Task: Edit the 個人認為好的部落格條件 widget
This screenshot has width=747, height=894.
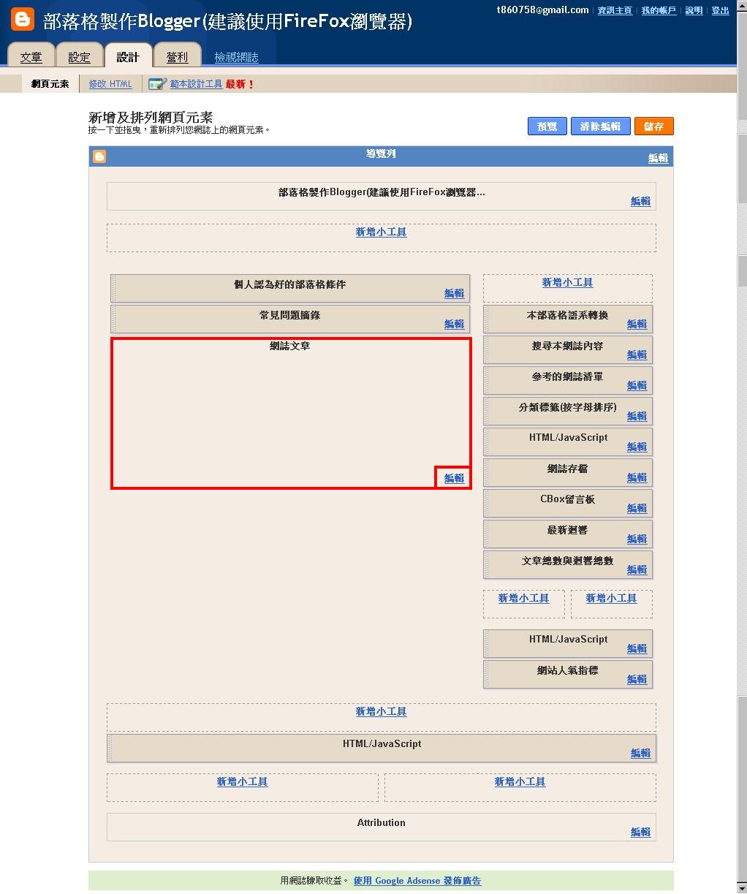Action: click(454, 293)
